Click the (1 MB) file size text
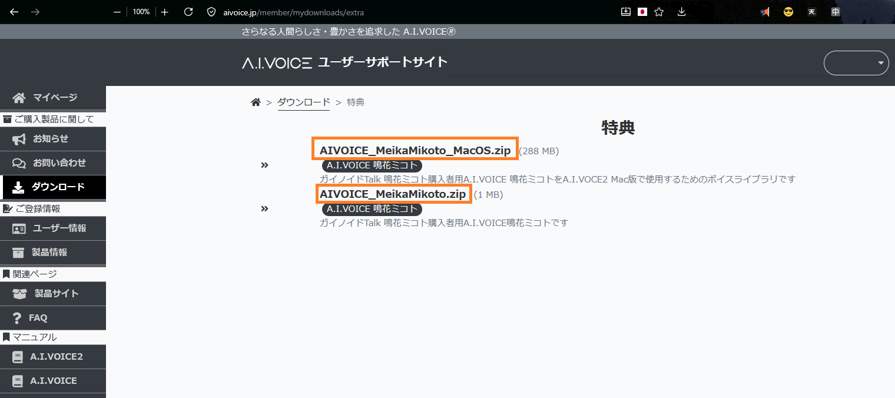 pos(488,194)
